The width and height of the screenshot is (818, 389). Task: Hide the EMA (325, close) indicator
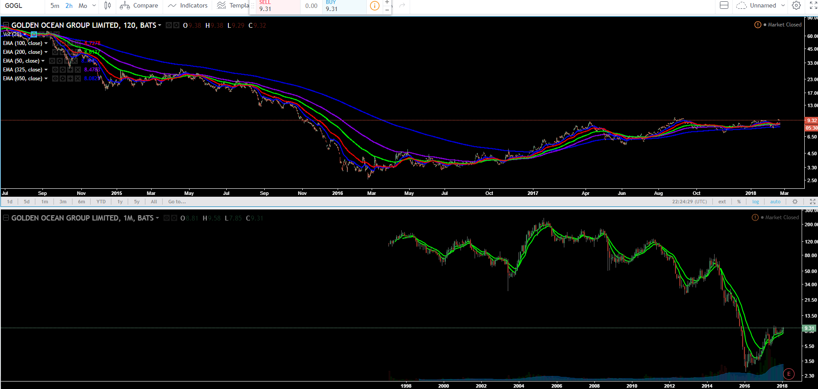55,70
